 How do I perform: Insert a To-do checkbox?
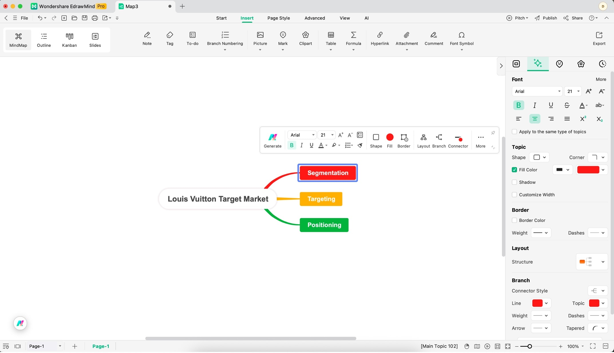(192, 38)
